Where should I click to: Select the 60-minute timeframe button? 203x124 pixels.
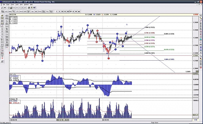[x=70, y=11]
